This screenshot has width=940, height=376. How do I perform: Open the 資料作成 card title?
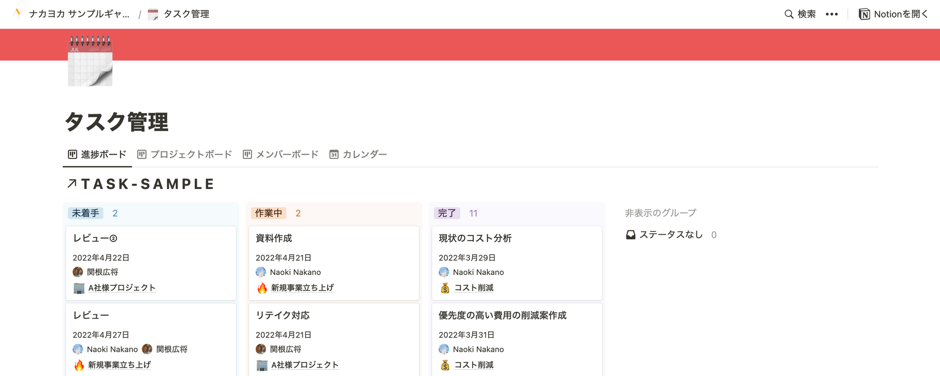(274, 238)
